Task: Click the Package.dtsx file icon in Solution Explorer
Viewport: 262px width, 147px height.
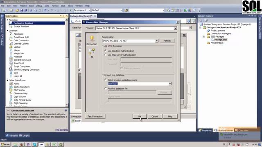Action: point(212,40)
